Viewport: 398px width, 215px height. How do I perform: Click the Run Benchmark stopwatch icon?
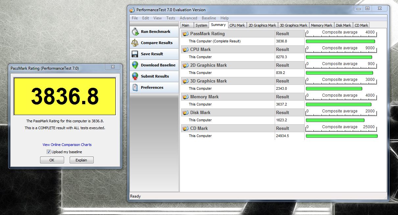[x=135, y=32]
